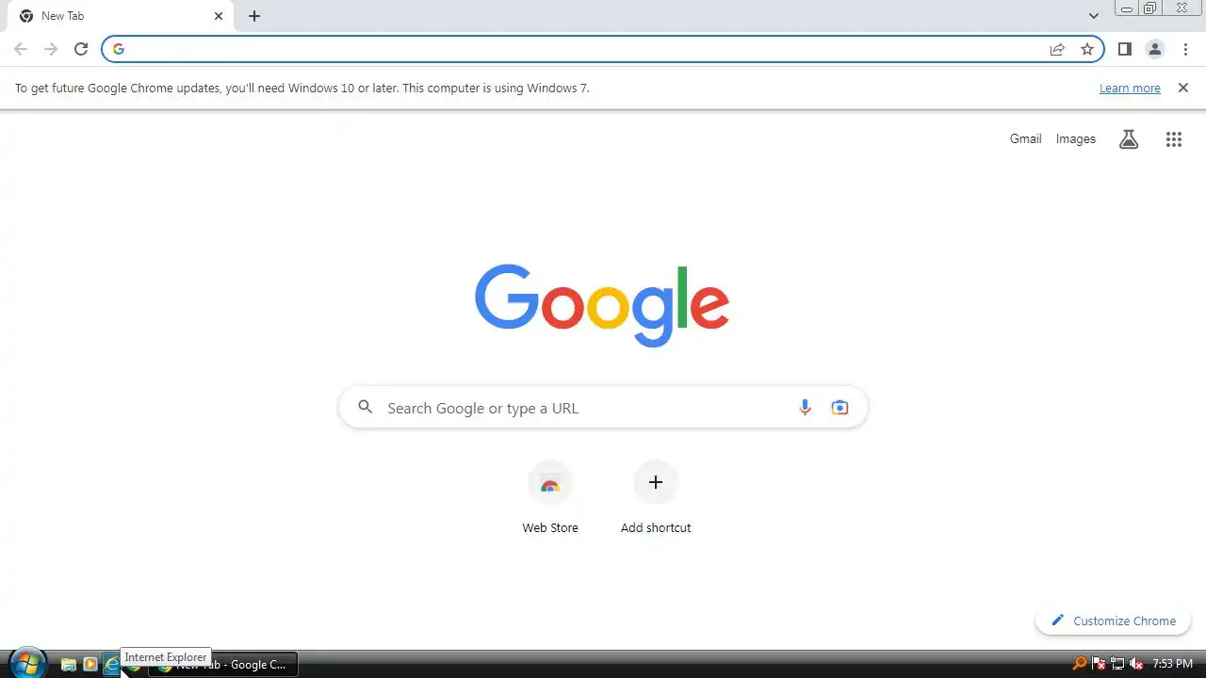The height and width of the screenshot is (678, 1206).
Task: Open the Chrome three-dot menu
Action: coord(1185,49)
